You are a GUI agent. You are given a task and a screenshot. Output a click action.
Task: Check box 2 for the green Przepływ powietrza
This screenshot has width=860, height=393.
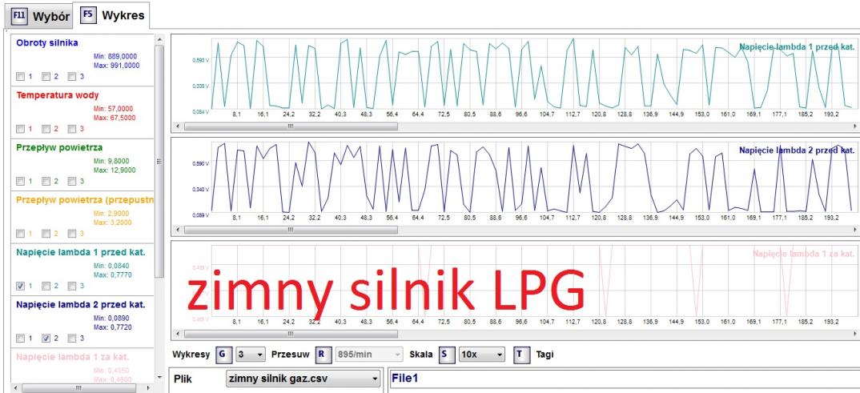click(x=46, y=182)
